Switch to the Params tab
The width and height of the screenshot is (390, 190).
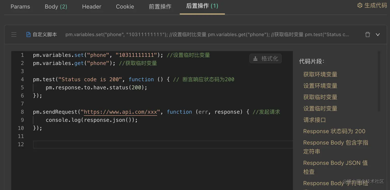tap(20, 6)
